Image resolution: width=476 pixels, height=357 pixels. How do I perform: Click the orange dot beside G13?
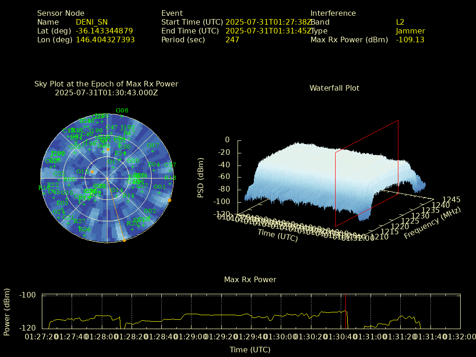click(x=92, y=172)
